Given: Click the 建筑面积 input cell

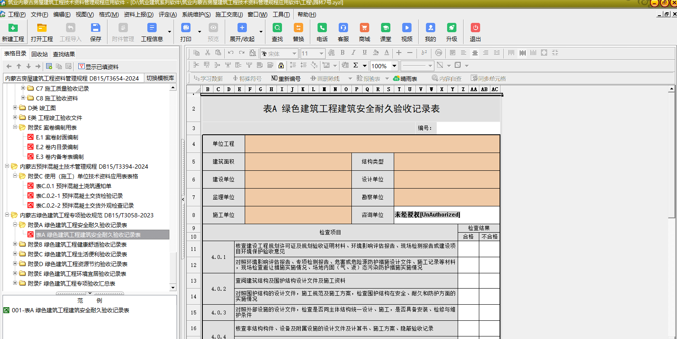Looking at the screenshot, I should 298,161.
